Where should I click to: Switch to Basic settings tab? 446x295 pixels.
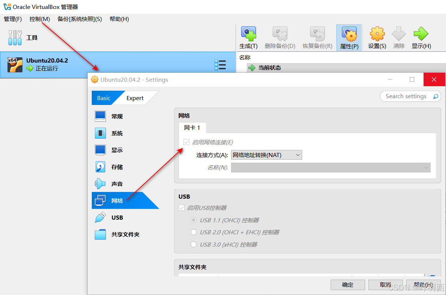point(104,98)
